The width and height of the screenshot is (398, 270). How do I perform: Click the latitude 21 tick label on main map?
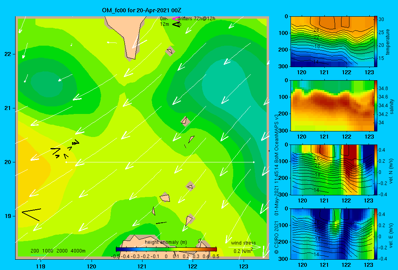click(x=8, y=108)
